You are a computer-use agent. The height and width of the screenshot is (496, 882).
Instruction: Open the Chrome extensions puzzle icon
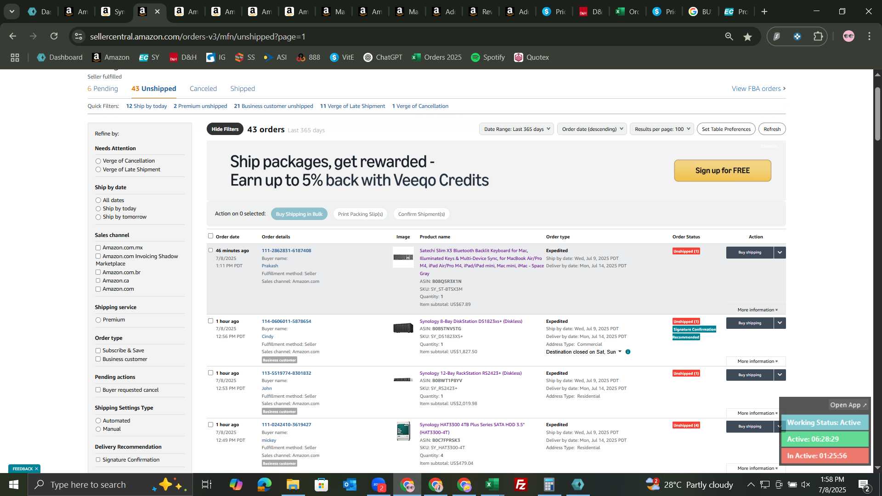coord(818,36)
